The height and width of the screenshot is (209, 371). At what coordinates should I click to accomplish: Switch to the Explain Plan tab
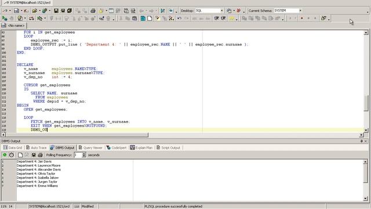(141, 147)
